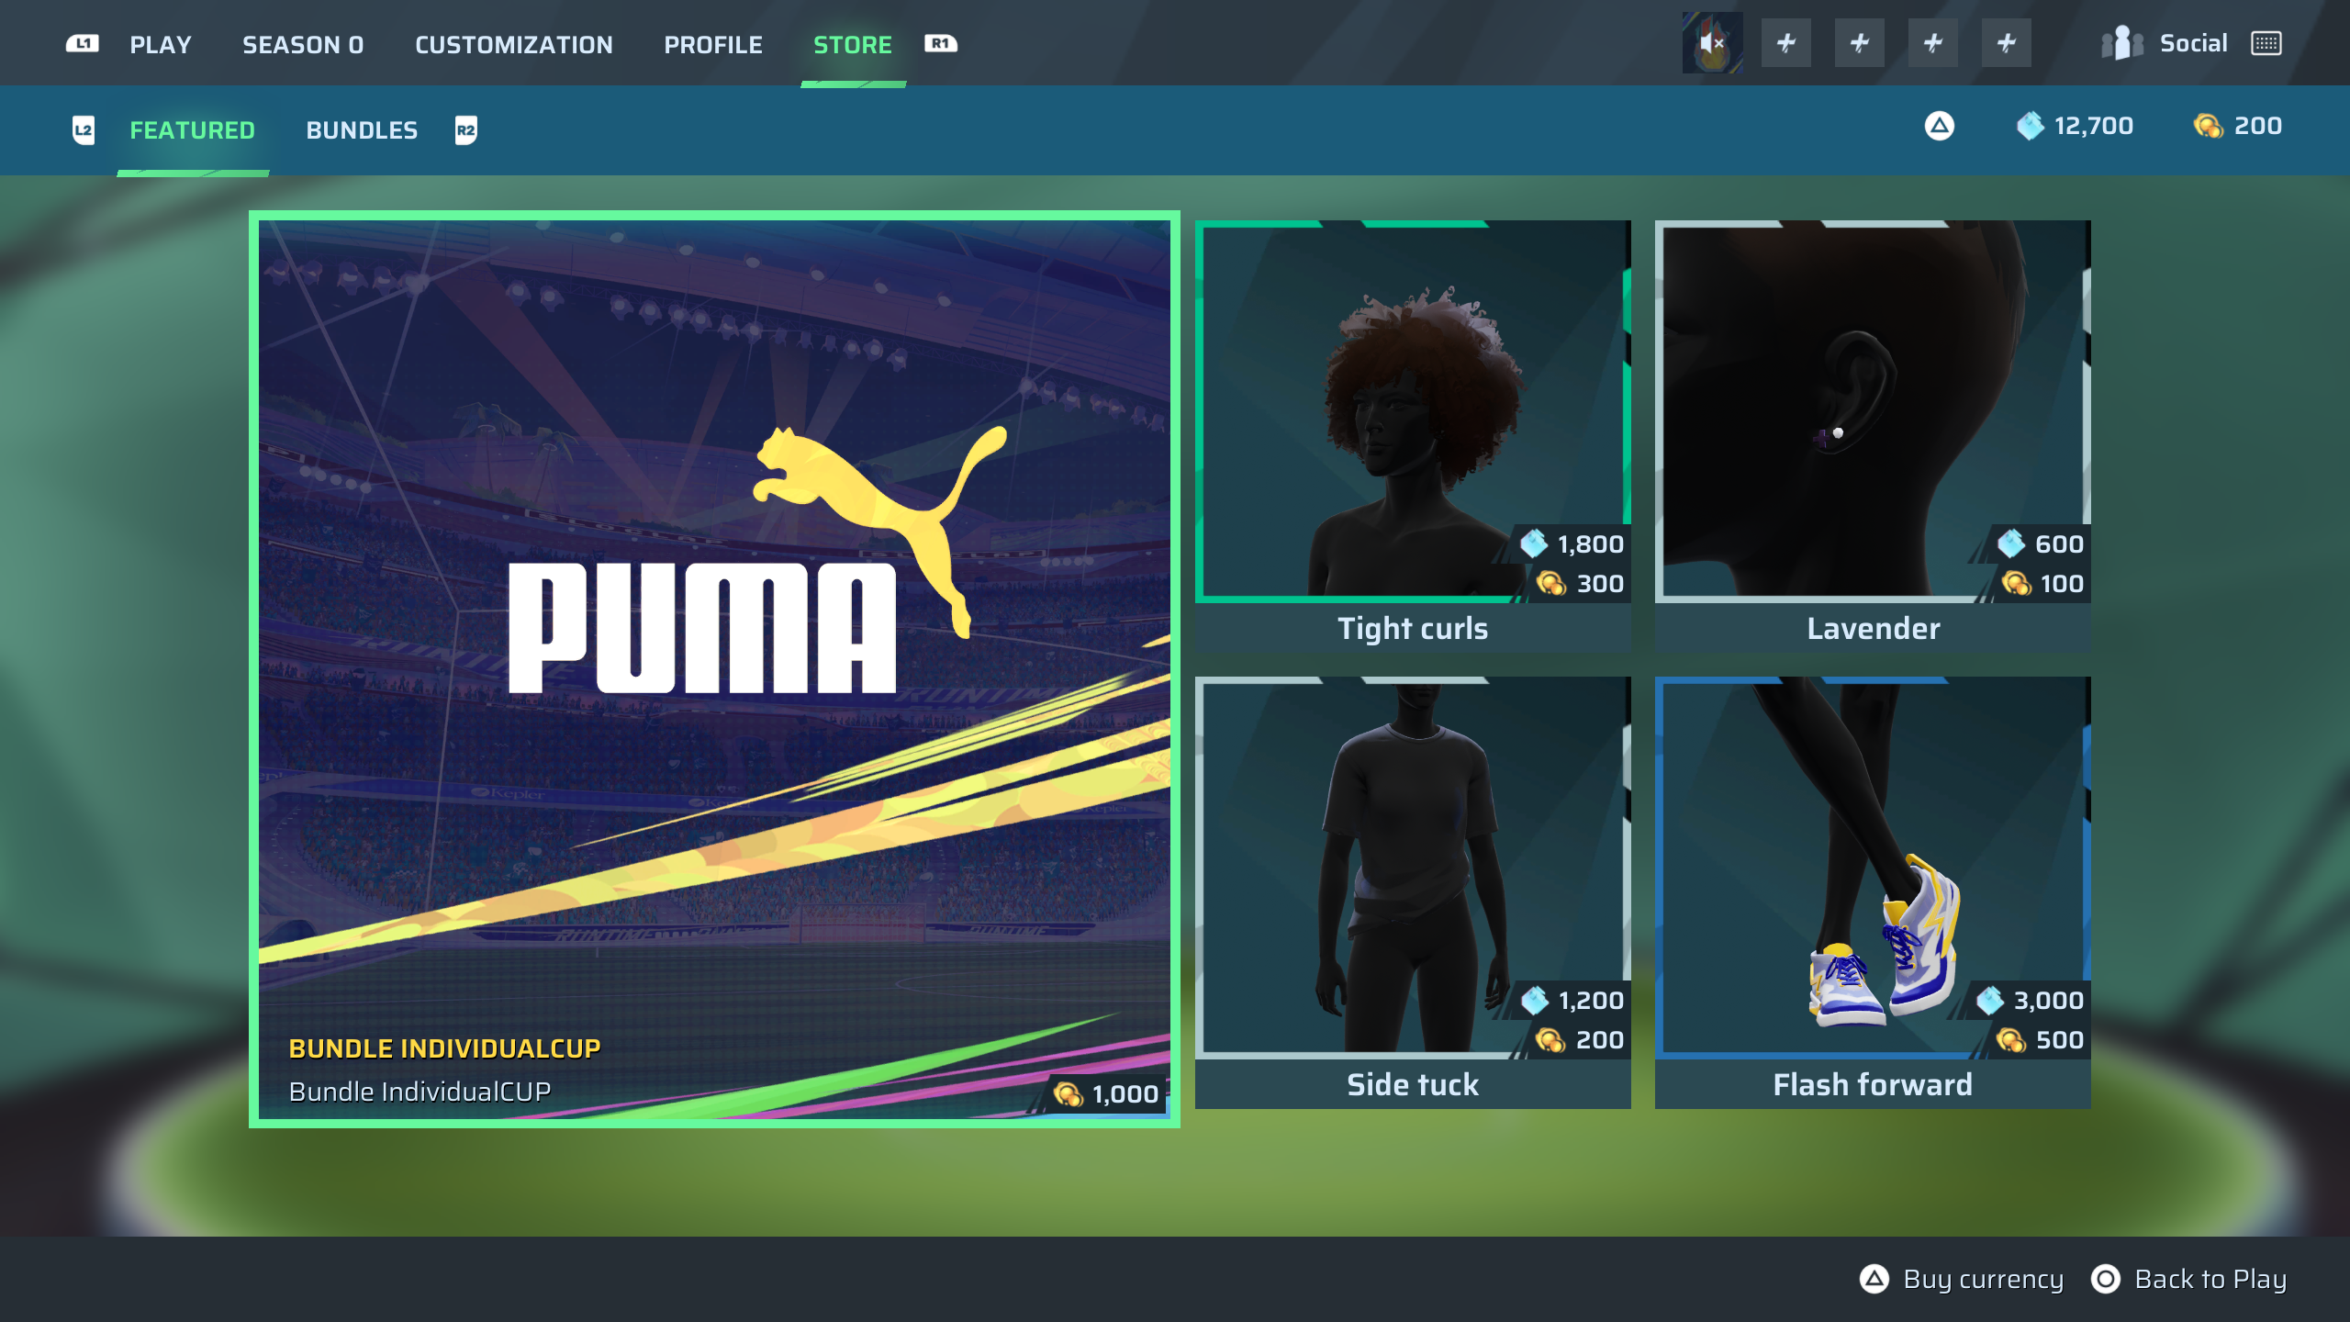Click the L2 trigger icon

click(x=84, y=129)
